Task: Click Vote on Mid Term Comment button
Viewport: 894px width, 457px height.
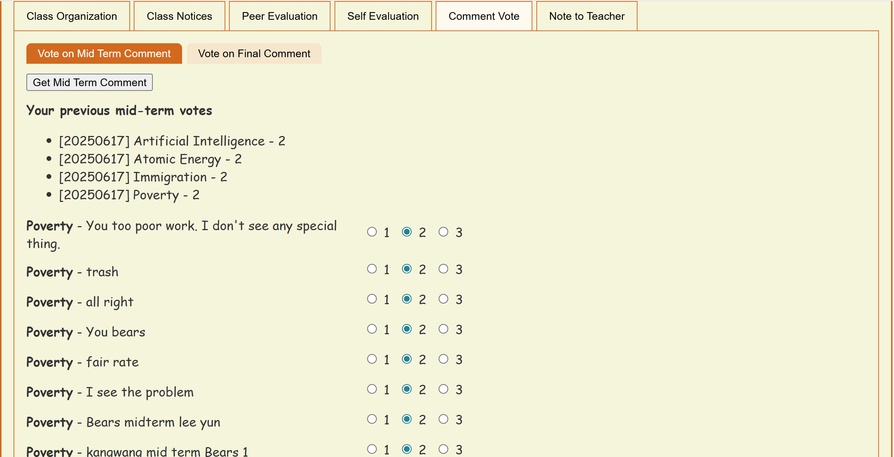Action: click(104, 54)
